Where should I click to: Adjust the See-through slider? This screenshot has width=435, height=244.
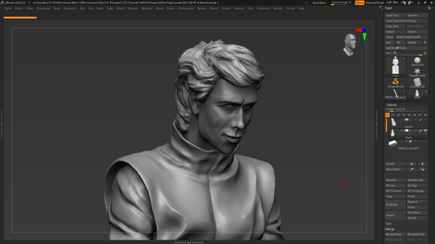click(x=341, y=3)
